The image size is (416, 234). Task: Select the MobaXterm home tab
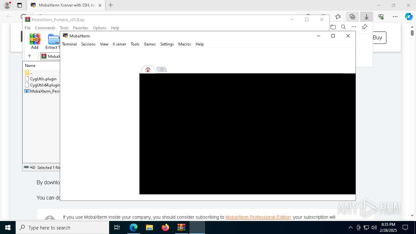[148, 70]
